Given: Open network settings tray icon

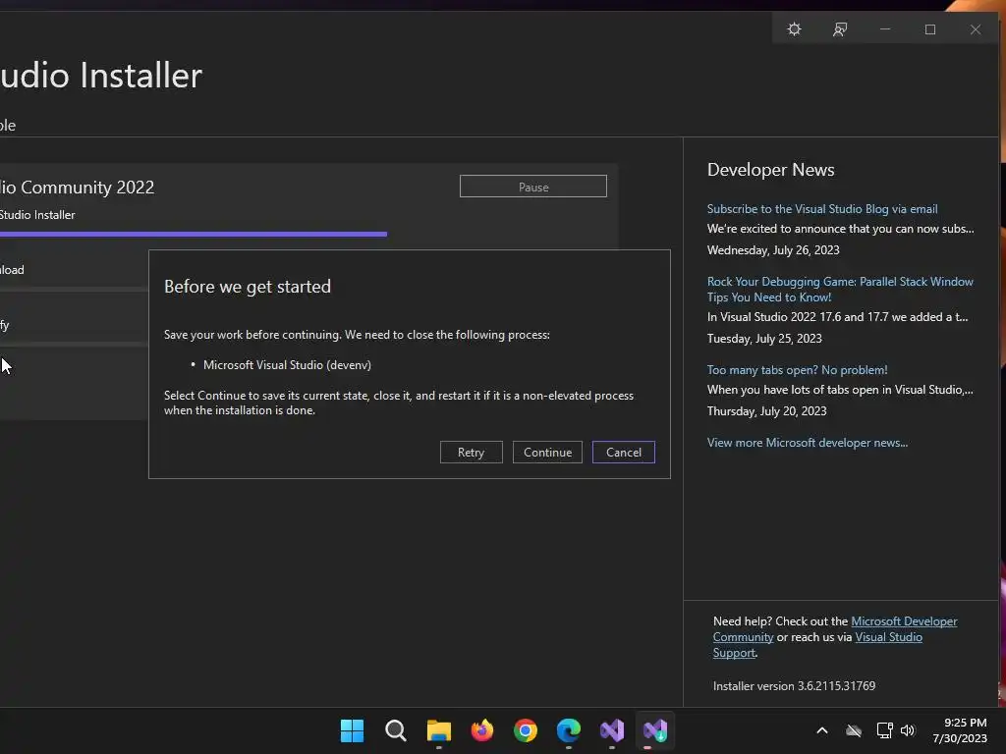Looking at the screenshot, I should 884,730.
